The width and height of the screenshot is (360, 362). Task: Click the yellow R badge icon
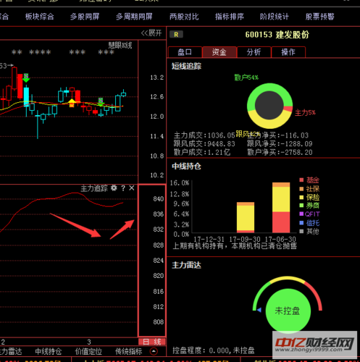click(x=176, y=35)
